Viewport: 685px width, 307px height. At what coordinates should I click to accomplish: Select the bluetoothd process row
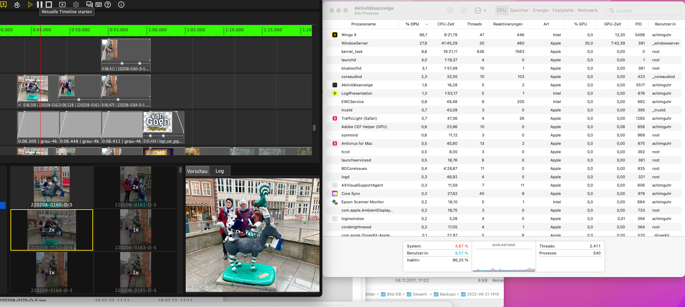(504, 68)
